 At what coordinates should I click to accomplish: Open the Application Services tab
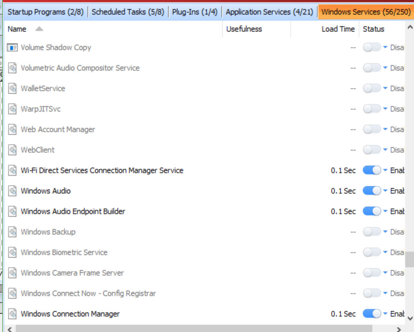pyautogui.click(x=269, y=12)
